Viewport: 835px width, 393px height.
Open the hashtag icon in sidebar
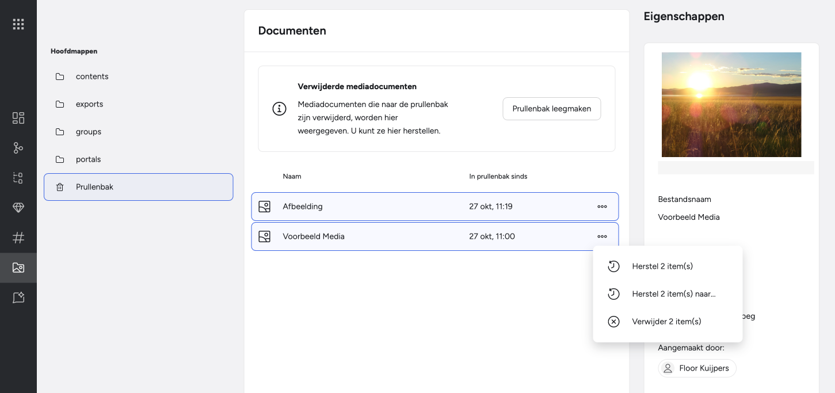coord(18,238)
